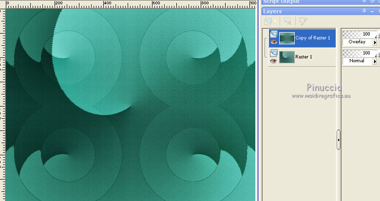This screenshot has width=380, height=201.
Task: Click the Normal blend mode field
Action: pos(357,61)
